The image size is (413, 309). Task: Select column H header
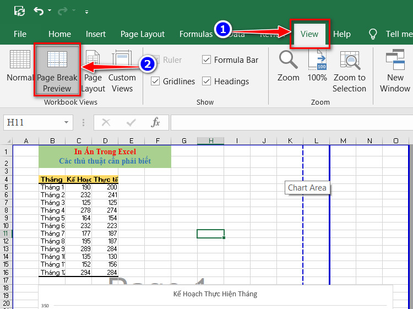(211, 141)
